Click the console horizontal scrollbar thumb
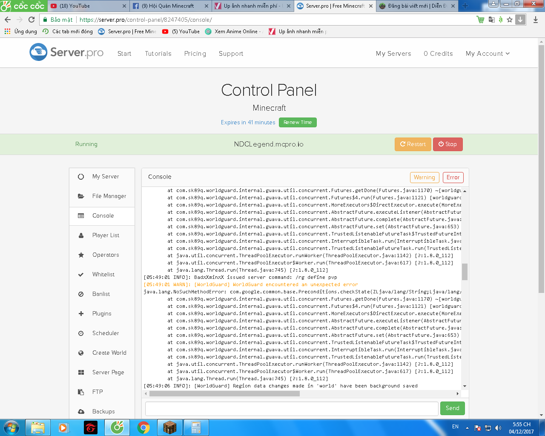Viewport: 545px width, 436px height. tap(224, 394)
